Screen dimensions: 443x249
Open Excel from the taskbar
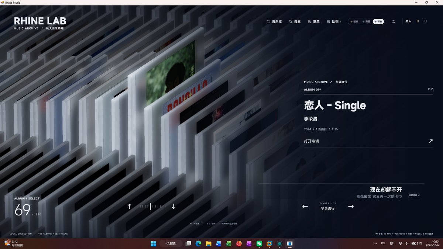click(x=229, y=243)
